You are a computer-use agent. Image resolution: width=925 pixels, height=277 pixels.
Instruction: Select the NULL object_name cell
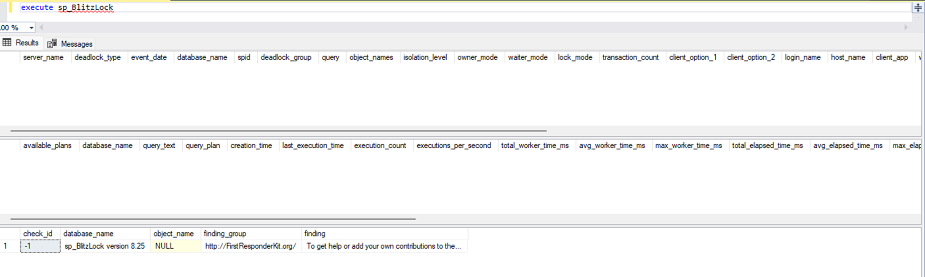[x=176, y=246]
